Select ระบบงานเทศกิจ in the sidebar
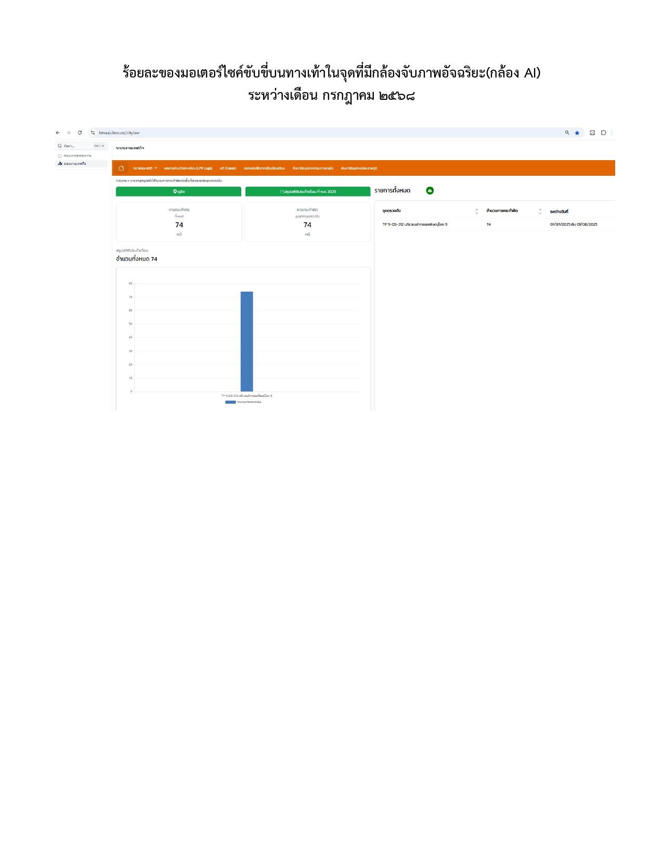663x858 pixels. [82, 164]
